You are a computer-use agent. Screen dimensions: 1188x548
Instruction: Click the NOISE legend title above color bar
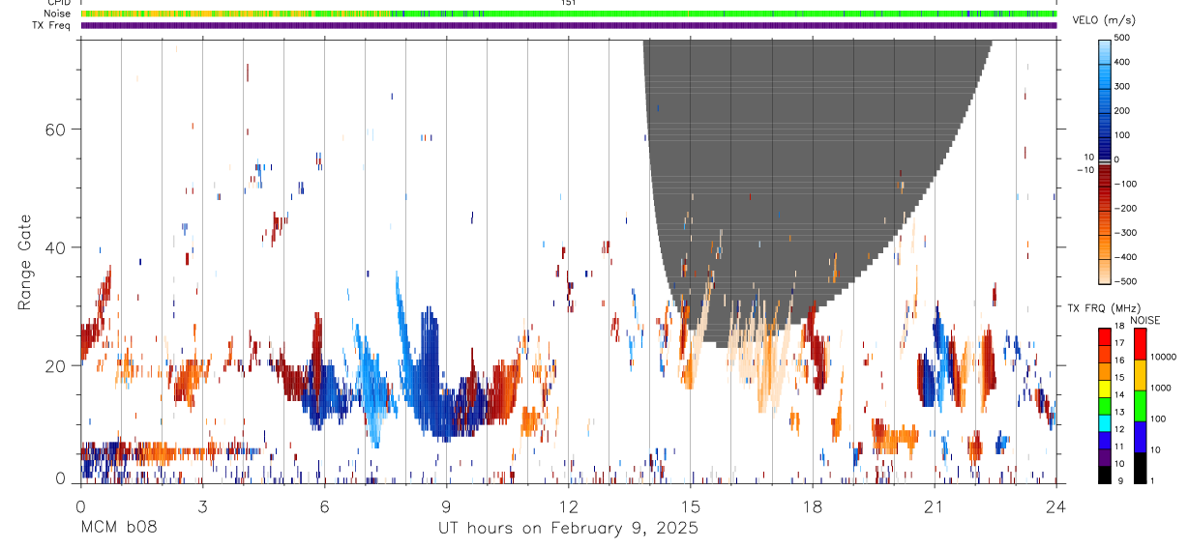click(x=1144, y=320)
